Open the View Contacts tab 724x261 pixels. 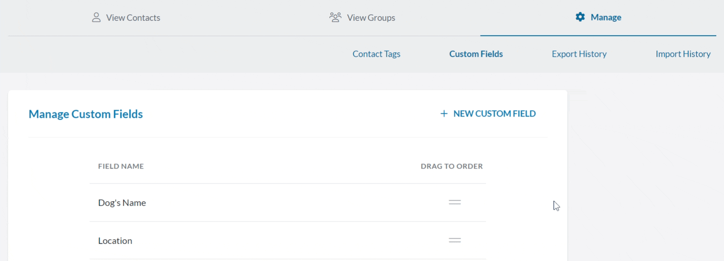tap(133, 18)
